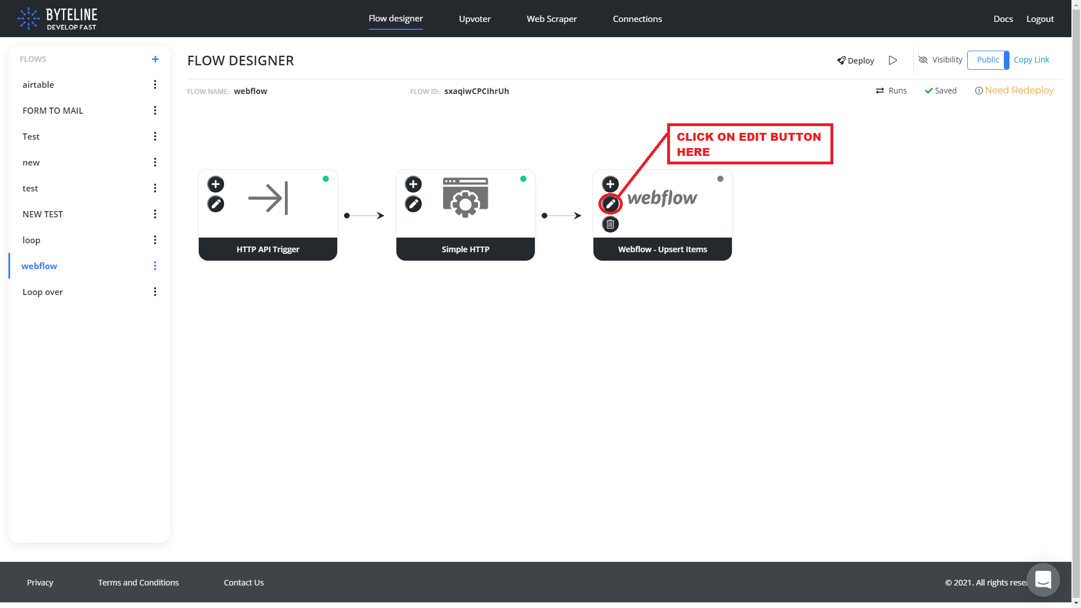
Task: Open options menu for webflow flow
Action: 155,266
